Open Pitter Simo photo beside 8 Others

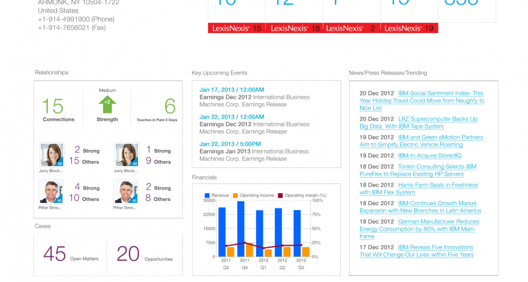(x=126, y=192)
